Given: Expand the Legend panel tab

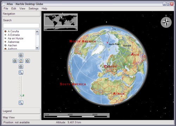Looking at the screenshot, I should point(21,111).
